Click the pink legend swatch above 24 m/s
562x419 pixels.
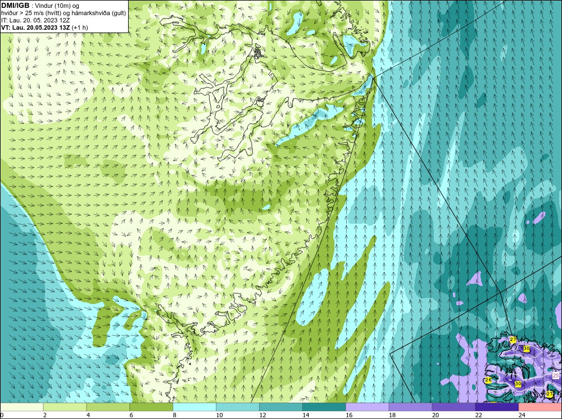tap(540, 407)
